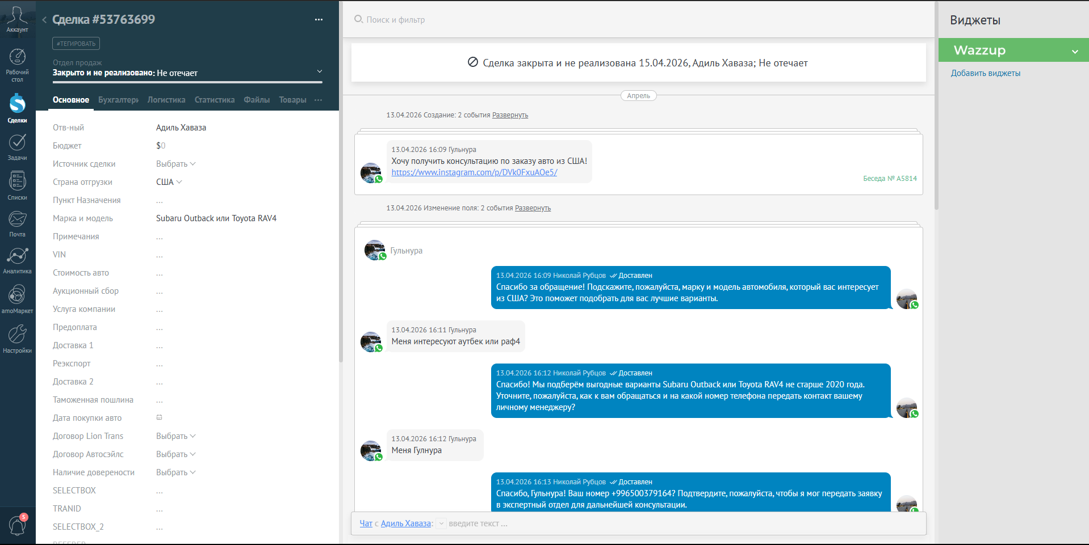Image resolution: width=1089 pixels, height=545 pixels.
Task: Click sender avatar beside 16:12 outgoing message
Action: 907,408
